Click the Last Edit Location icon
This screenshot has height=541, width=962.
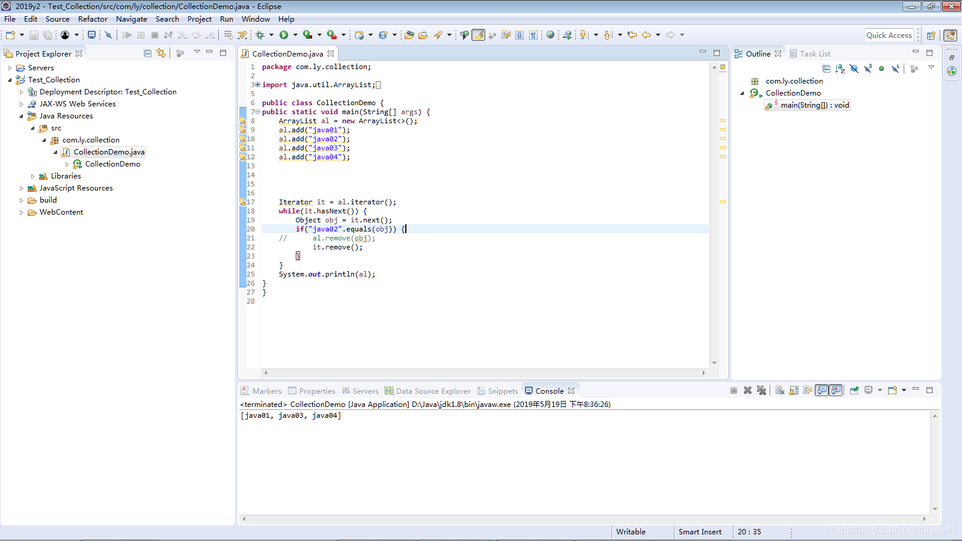(x=631, y=35)
